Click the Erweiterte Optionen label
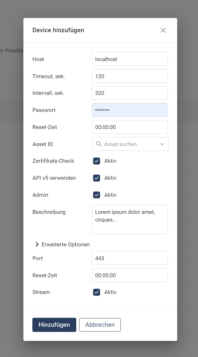This screenshot has height=357, width=198. (66, 244)
